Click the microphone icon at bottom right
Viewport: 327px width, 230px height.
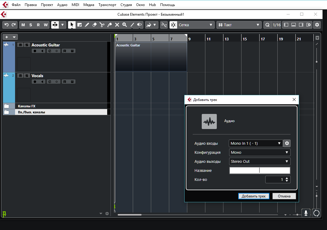click(306, 213)
